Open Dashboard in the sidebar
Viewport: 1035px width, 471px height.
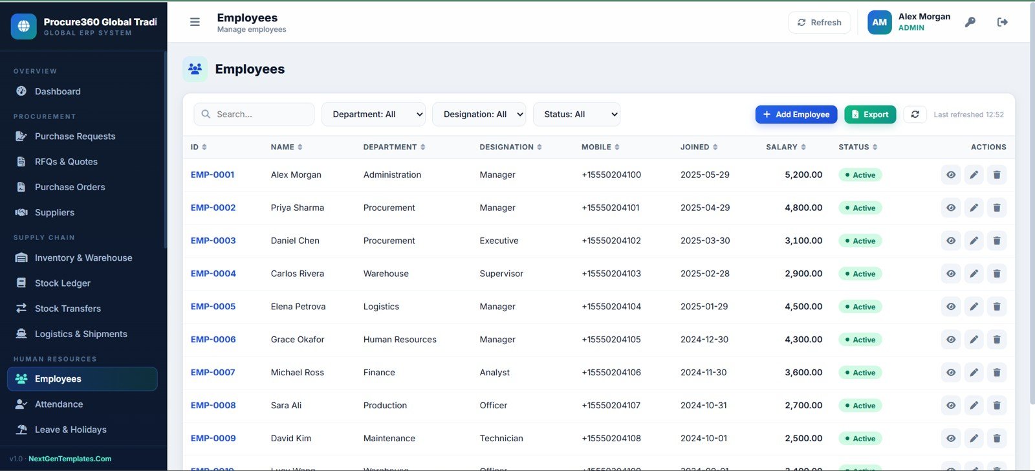point(82,91)
